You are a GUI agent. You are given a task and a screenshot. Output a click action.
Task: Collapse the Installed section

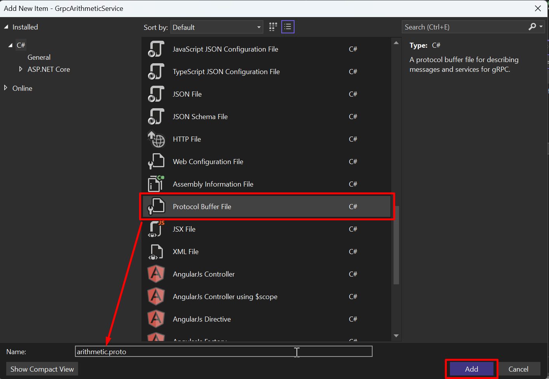(x=6, y=27)
